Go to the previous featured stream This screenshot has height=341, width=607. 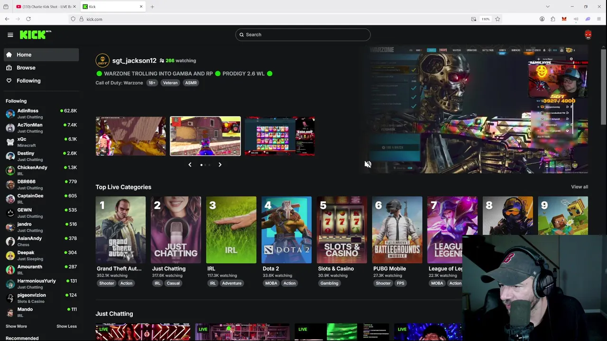coord(190,165)
